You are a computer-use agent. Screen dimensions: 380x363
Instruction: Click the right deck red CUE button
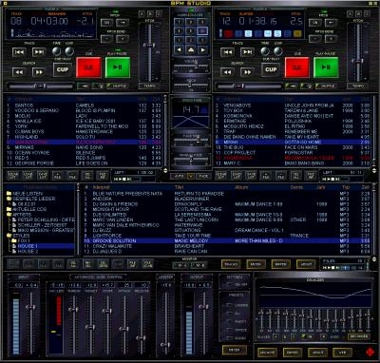point(296,67)
